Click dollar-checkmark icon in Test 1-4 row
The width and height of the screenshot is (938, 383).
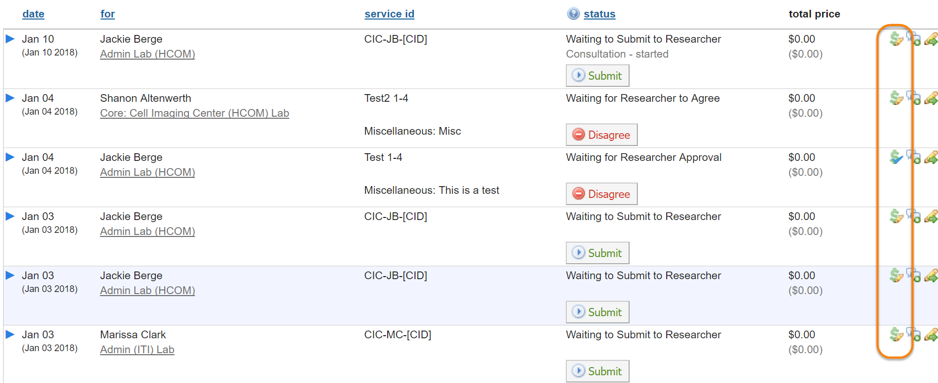tap(896, 157)
